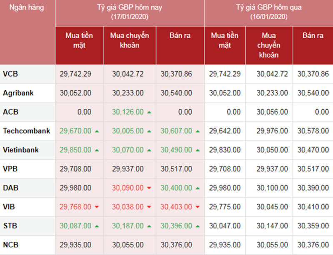Screen dimensions: 333x255
Task: Click the Techcombank bank name
Action: click(27, 131)
